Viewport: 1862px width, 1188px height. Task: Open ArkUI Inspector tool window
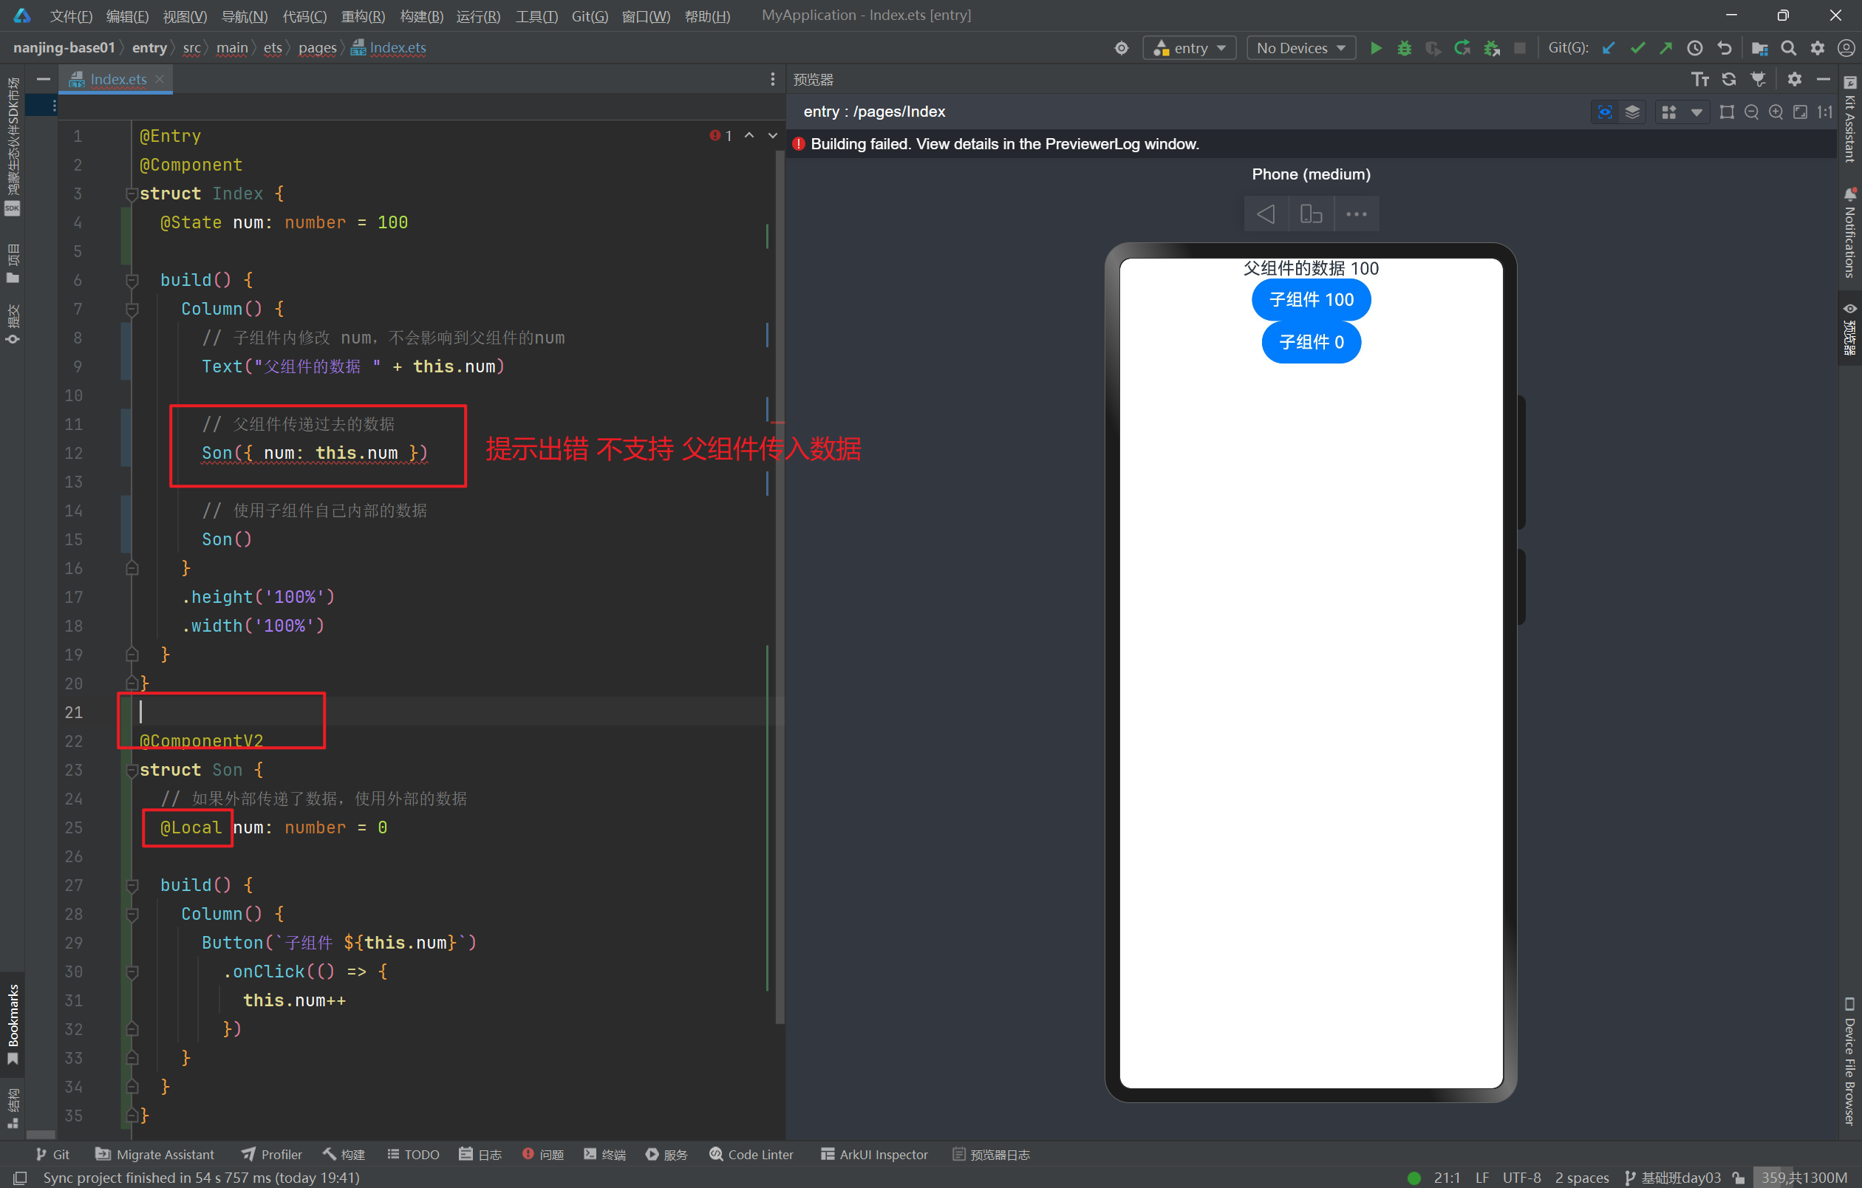pos(874,1154)
